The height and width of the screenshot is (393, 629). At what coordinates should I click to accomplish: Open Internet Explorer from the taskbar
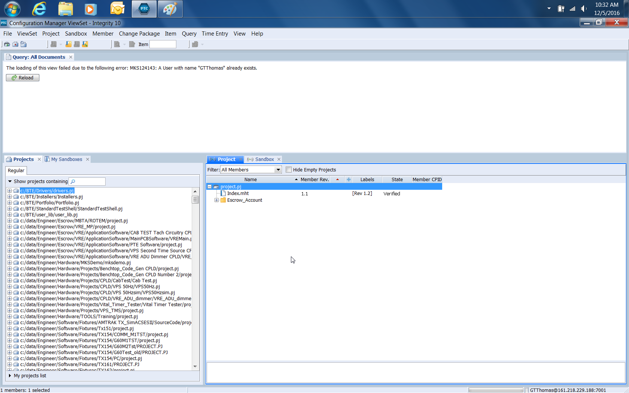(x=39, y=9)
